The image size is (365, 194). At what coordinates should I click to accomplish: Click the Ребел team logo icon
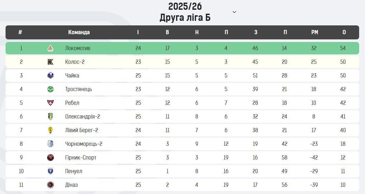point(50,103)
